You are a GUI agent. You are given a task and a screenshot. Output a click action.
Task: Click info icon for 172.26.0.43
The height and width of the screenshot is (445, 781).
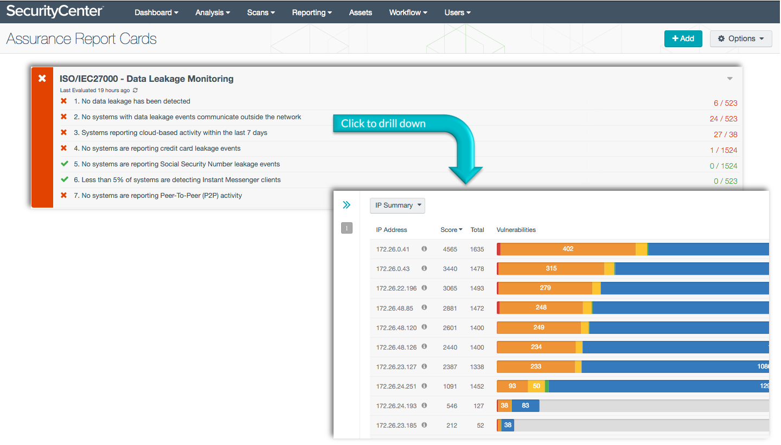coord(424,268)
